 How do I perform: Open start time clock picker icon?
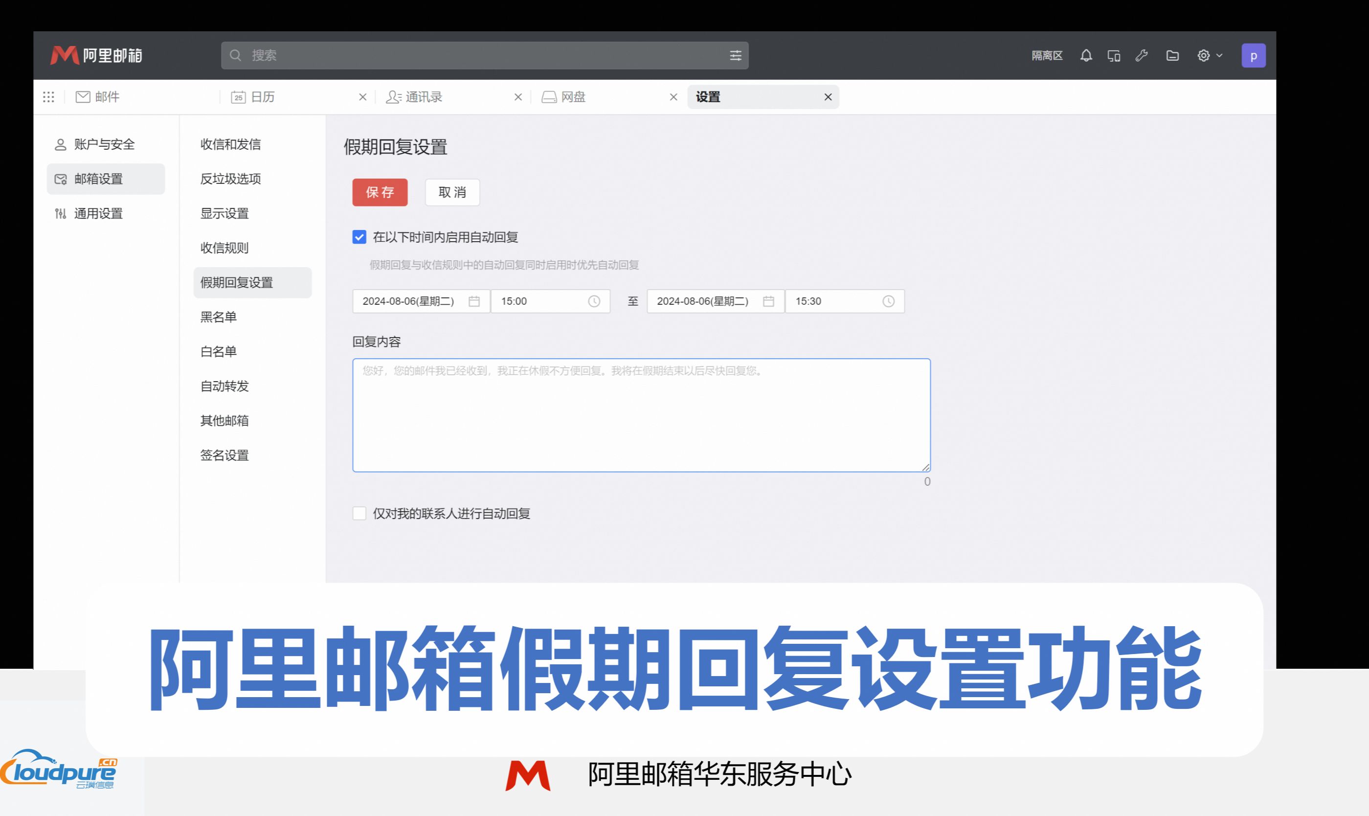point(594,301)
